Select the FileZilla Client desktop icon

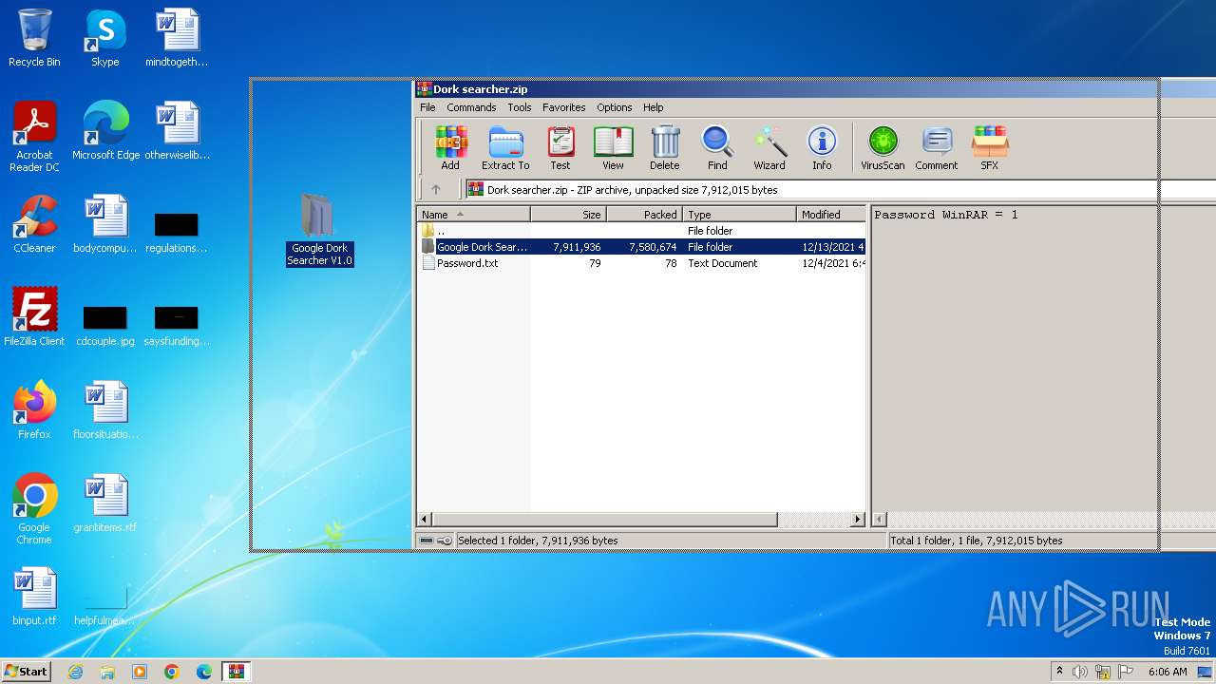34,317
